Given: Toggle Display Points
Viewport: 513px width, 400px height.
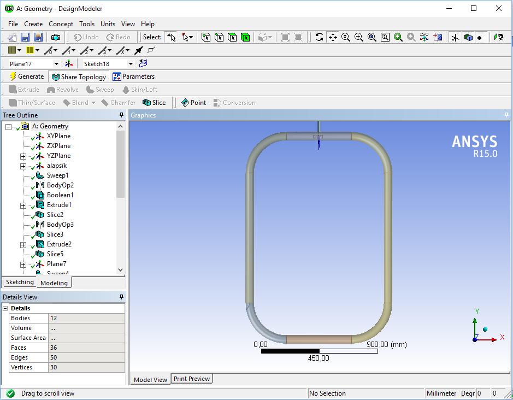Looking at the screenshot, I should [x=480, y=37].
